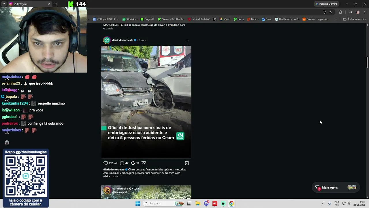Expand the Manchester City caption with 'mais'
369x208 pixels.
(x=110, y=28)
